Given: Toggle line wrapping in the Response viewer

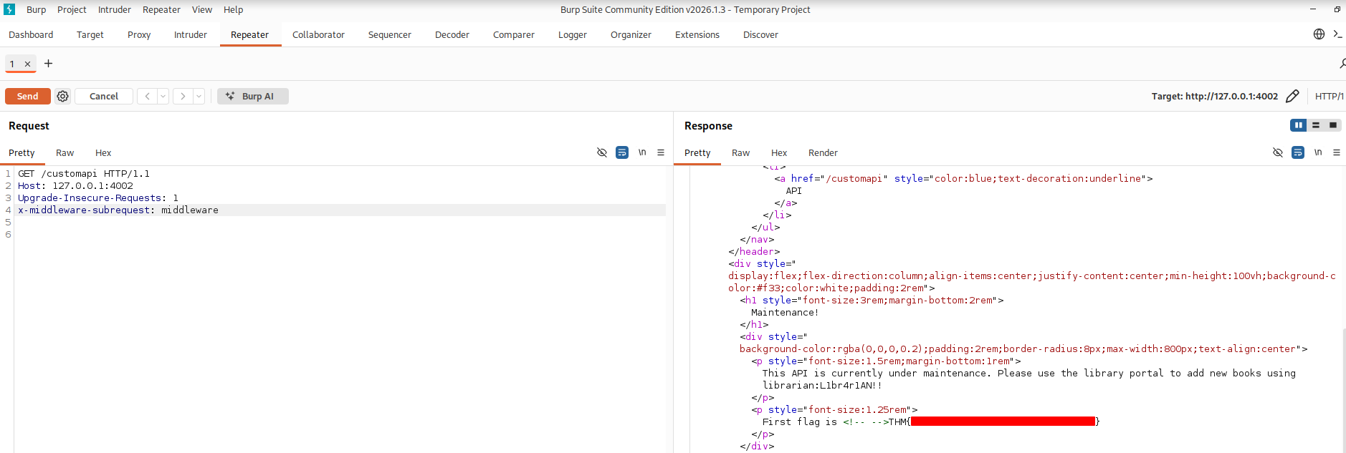Looking at the screenshot, I should pos(1298,152).
